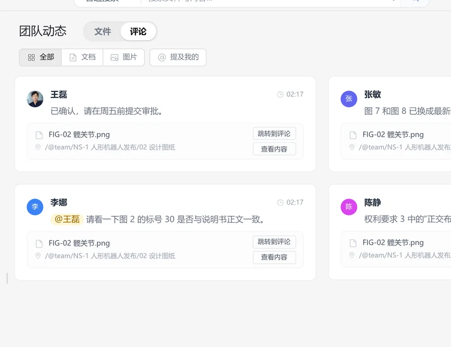Click the file icon in 王磊's card
The width and height of the screenshot is (451, 347).
[x=39, y=135]
